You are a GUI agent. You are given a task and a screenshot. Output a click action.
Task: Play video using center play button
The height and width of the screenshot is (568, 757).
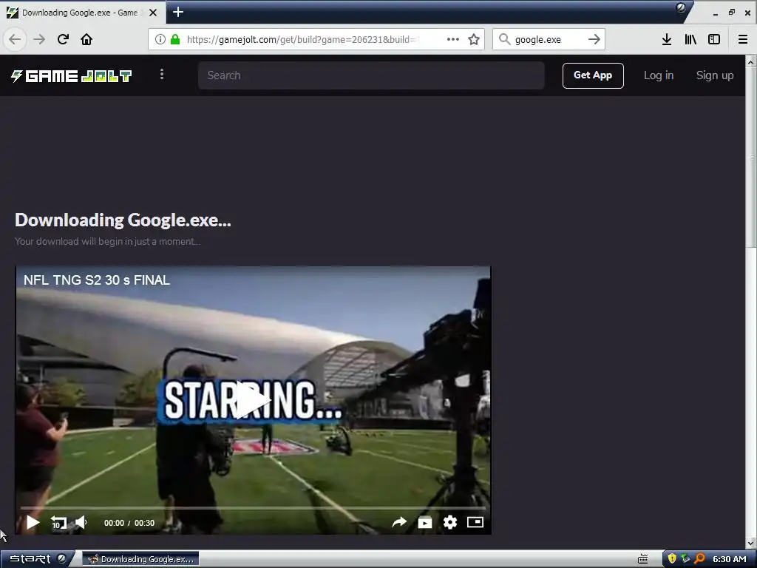coord(253,400)
